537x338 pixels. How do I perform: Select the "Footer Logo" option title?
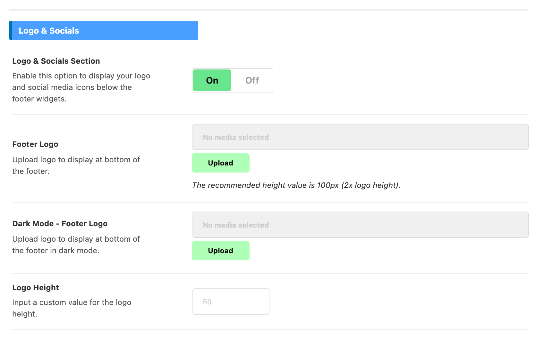pos(35,144)
